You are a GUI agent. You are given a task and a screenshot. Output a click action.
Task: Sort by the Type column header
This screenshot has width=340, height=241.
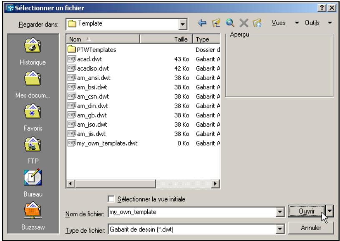pos(206,39)
